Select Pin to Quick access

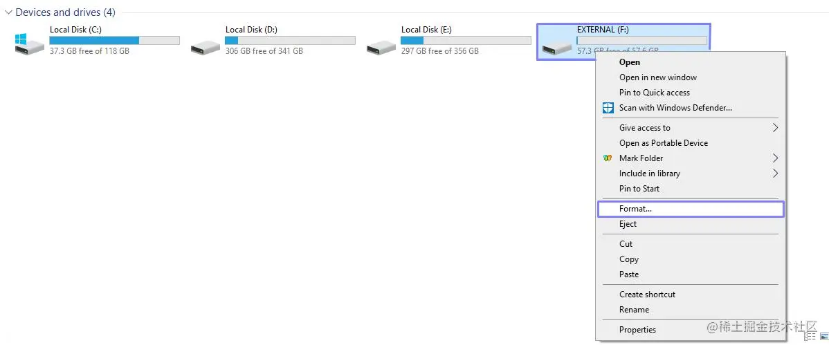[x=691, y=93]
